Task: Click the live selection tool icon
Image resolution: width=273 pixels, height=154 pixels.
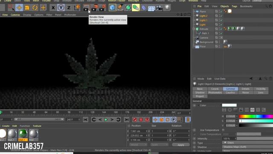Action: pyautogui.click(x=11, y=8)
